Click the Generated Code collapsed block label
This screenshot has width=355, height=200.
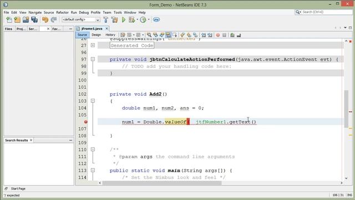coord(132,46)
